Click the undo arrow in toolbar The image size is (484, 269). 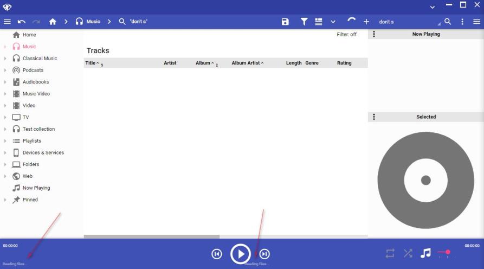click(22, 22)
